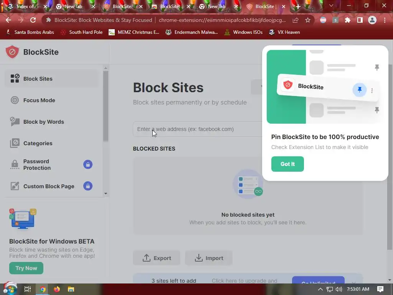Open VX Heaven bookmark
The height and width of the screenshot is (295, 393).
coord(284,32)
